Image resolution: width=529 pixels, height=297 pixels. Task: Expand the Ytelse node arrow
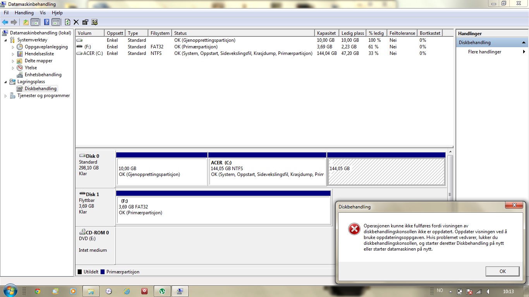[13, 68]
